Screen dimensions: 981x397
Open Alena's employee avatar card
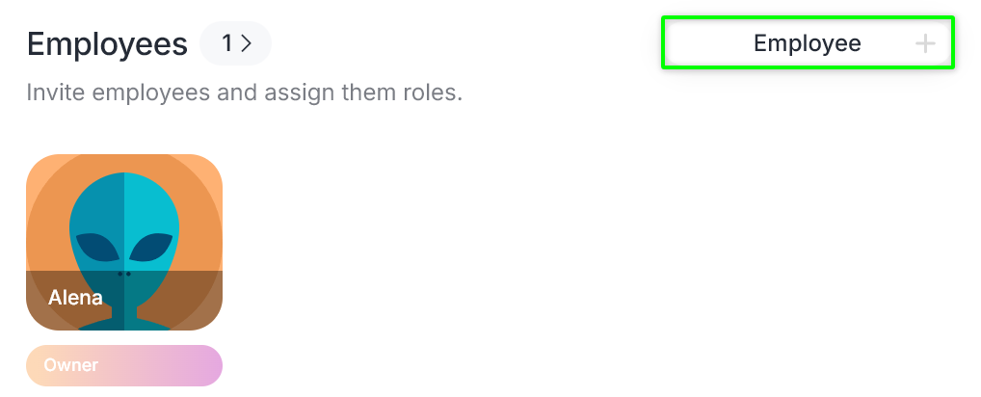(x=124, y=242)
